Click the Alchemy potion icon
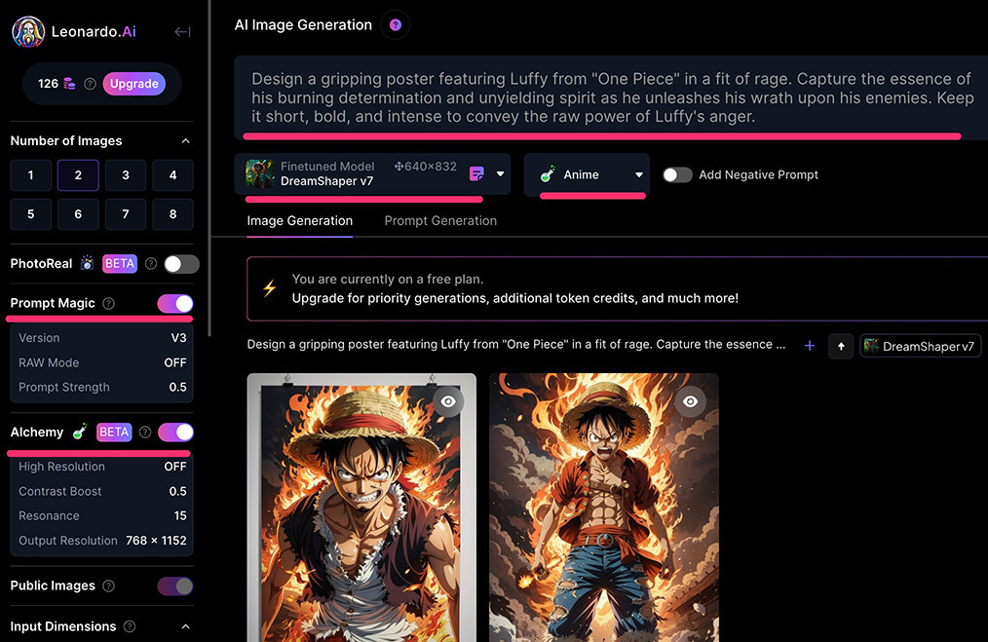Viewport: 988px width, 642px height. coord(80,432)
